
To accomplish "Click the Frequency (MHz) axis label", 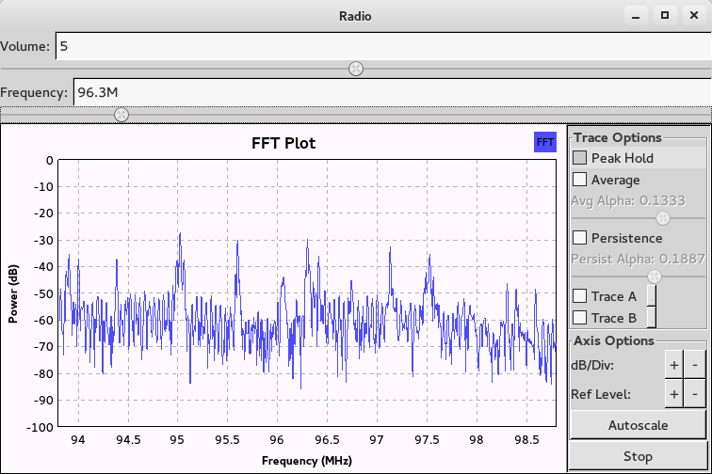I will click(x=307, y=461).
